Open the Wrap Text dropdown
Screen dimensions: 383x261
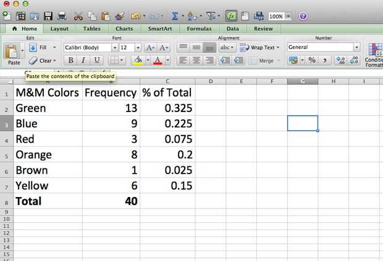(278, 47)
